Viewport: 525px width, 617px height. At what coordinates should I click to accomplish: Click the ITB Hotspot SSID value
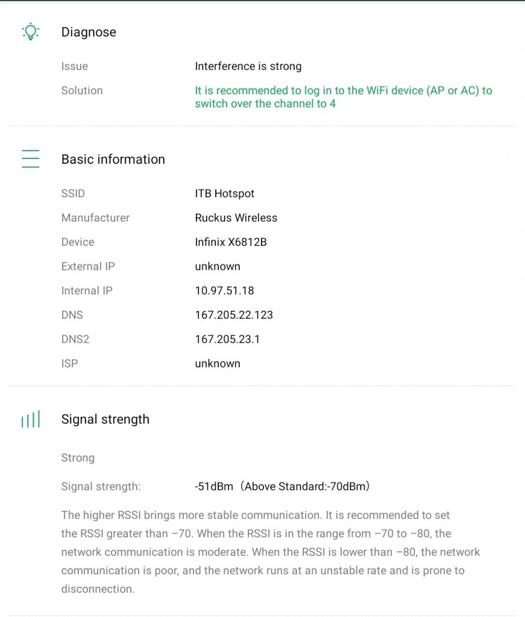coord(224,193)
